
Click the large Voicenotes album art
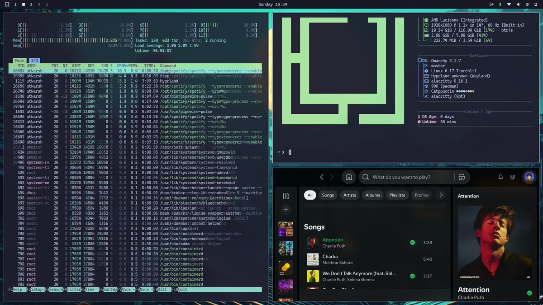pyautogui.click(x=496, y=243)
